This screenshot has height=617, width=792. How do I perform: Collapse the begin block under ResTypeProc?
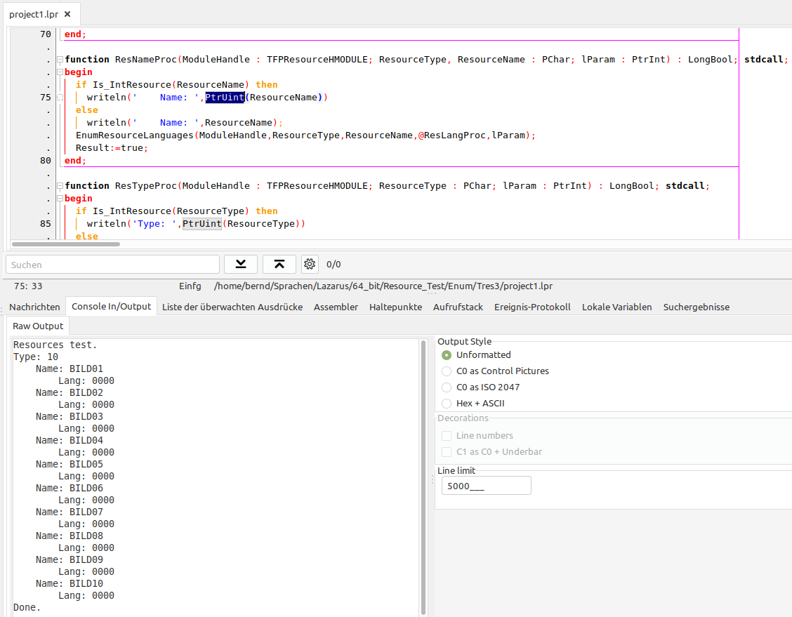pyautogui.click(x=60, y=199)
